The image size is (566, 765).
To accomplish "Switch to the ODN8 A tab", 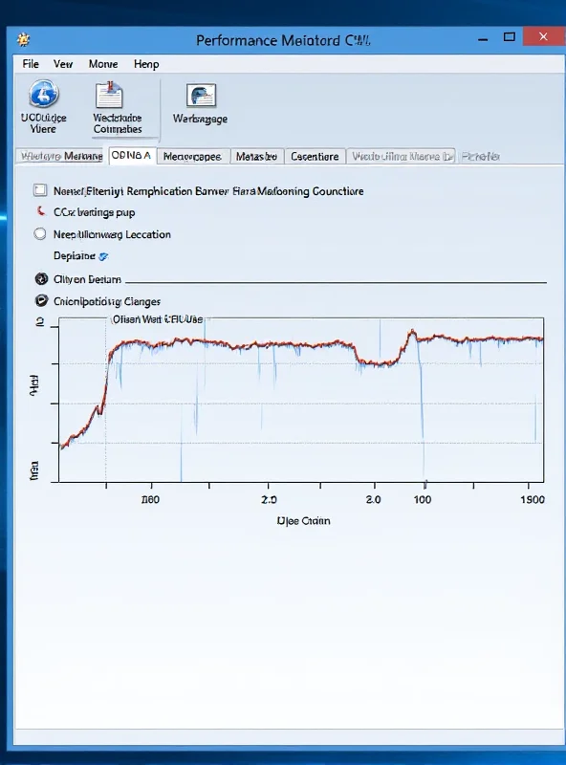I will click(x=131, y=156).
